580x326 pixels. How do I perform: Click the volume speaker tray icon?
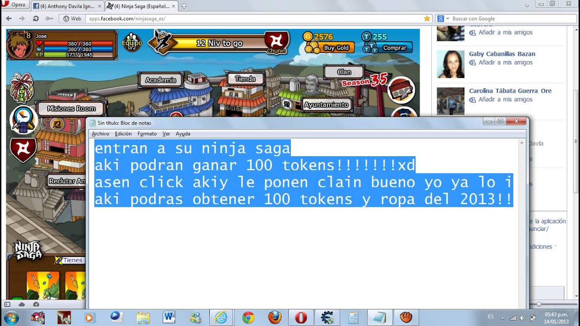(522, 318)
